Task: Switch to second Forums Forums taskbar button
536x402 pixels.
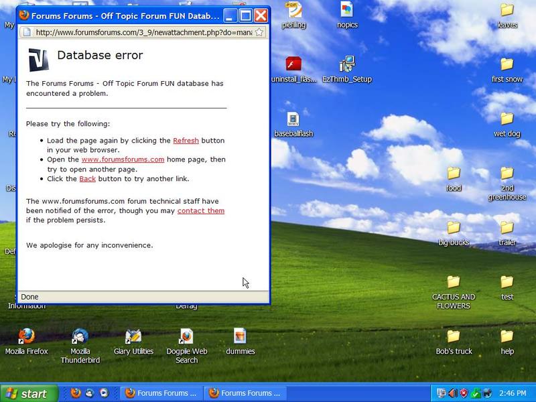Action: click(245, 393)
